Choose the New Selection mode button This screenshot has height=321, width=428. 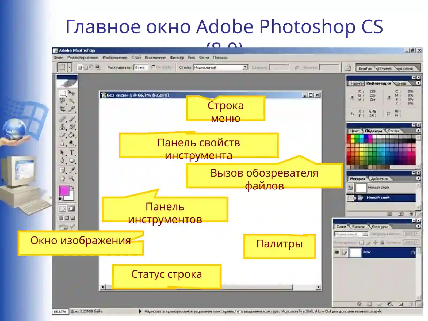coord(79,67)
